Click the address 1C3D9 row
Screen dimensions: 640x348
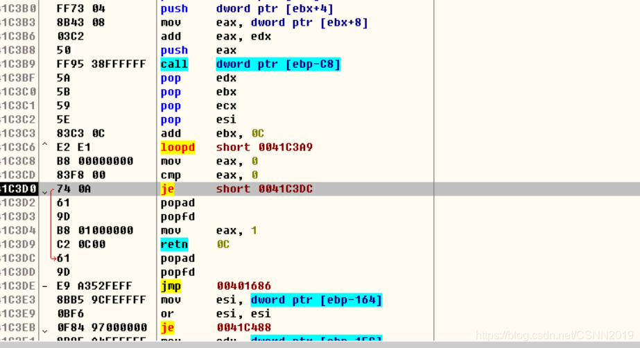click(x=19, y=245)
